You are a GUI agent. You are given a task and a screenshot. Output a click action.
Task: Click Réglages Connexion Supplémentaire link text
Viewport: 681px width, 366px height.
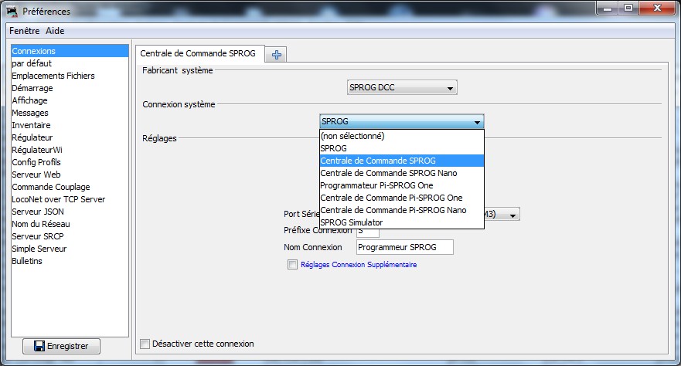(x=359, y=265)
